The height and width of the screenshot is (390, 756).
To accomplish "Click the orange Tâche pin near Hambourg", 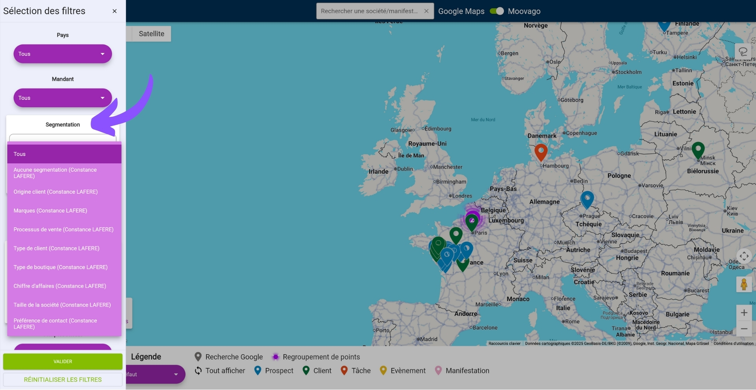I will [x=541, y=151].
